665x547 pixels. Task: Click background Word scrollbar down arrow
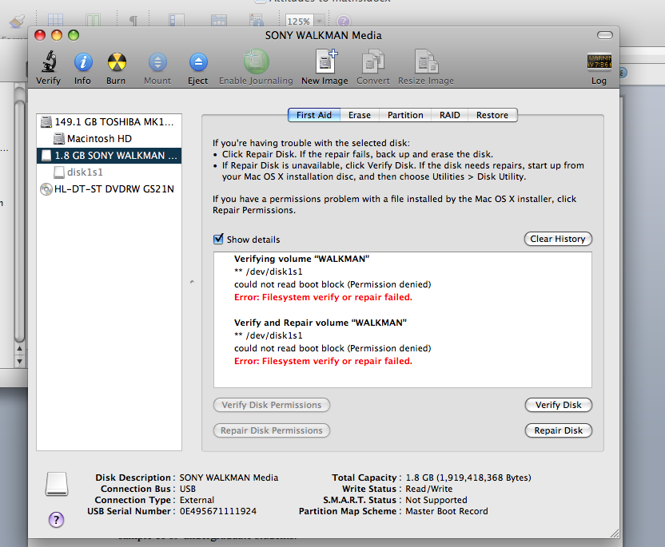click(19, 362)
